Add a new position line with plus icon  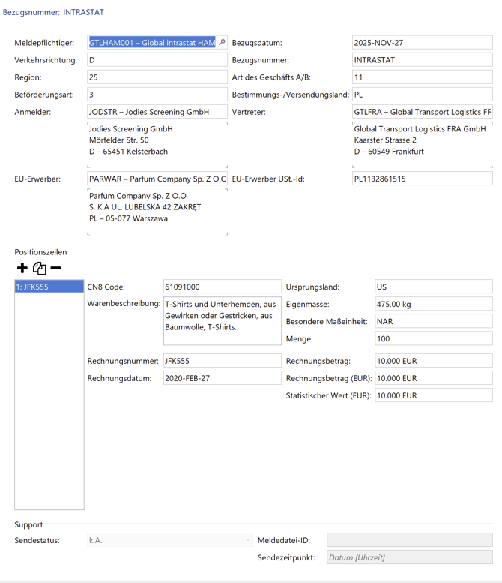coord(22,268)
